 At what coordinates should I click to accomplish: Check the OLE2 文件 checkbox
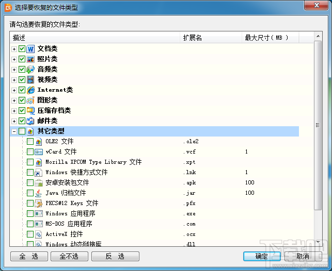tap(30, 142)
